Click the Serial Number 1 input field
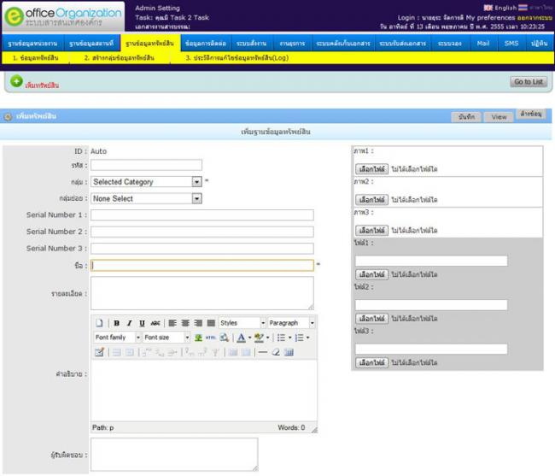 (x=202, y=214)
